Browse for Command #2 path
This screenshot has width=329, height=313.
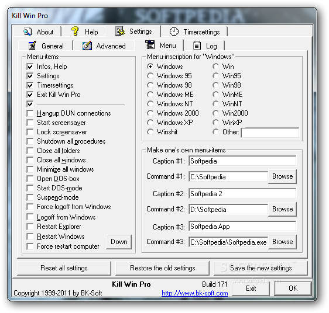(x=282, y=209)
